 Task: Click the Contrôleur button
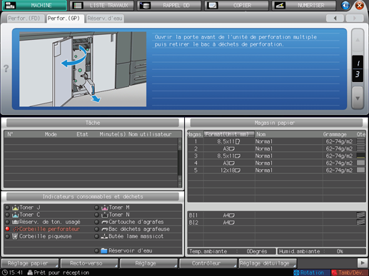tap(208, 263)
